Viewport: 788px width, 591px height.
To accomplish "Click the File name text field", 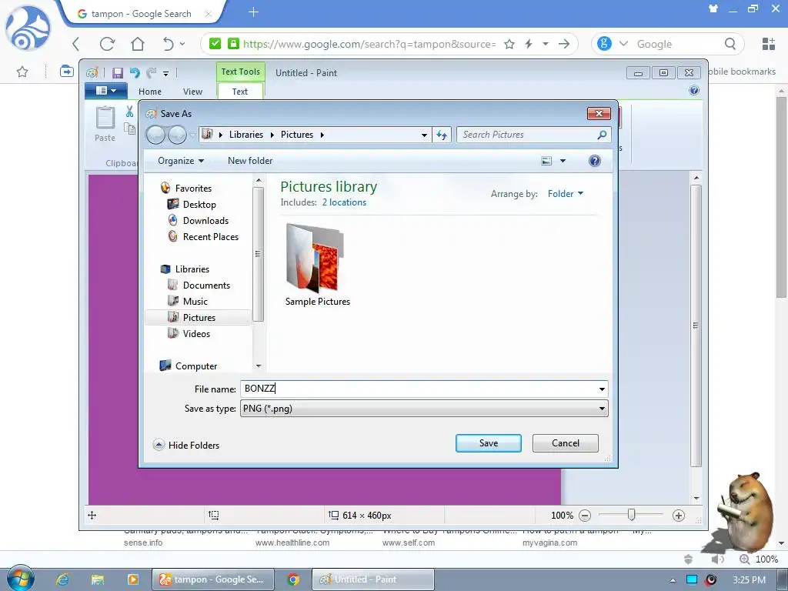I will [x=419, y=389].
